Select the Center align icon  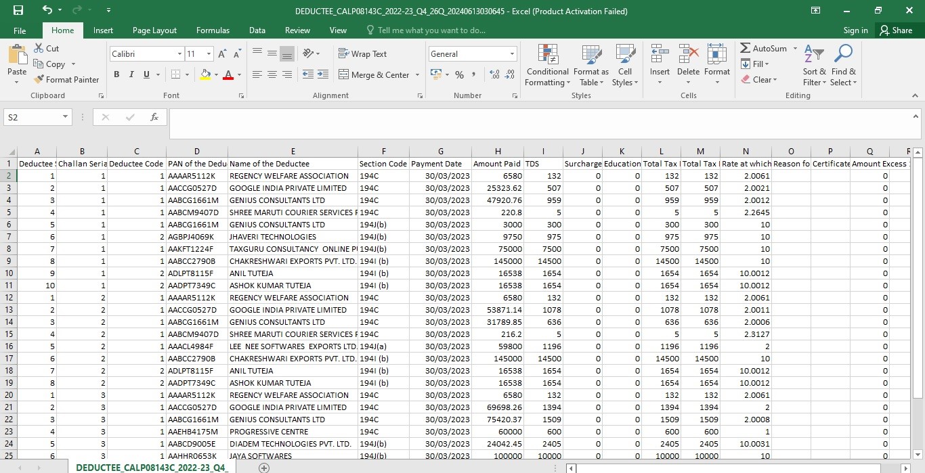pos(272,74)
